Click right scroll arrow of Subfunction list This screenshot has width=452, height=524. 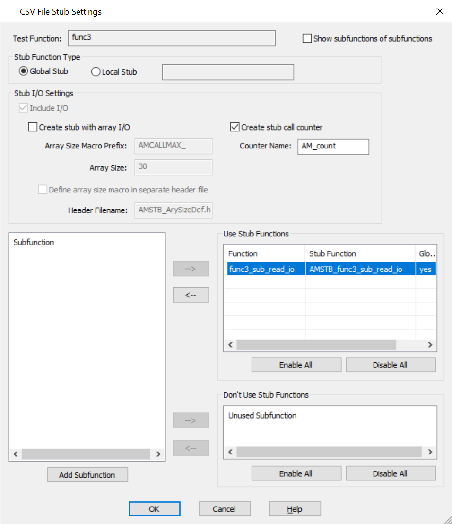pos(158,454)
